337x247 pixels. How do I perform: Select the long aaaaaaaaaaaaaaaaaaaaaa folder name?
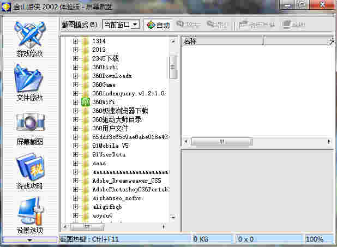[x=130, y=172]
